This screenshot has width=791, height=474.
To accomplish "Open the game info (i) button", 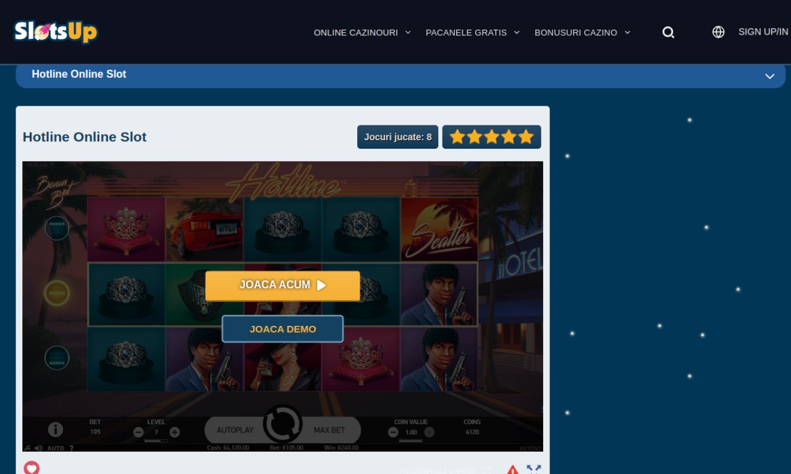I will [x=56, y=429].
